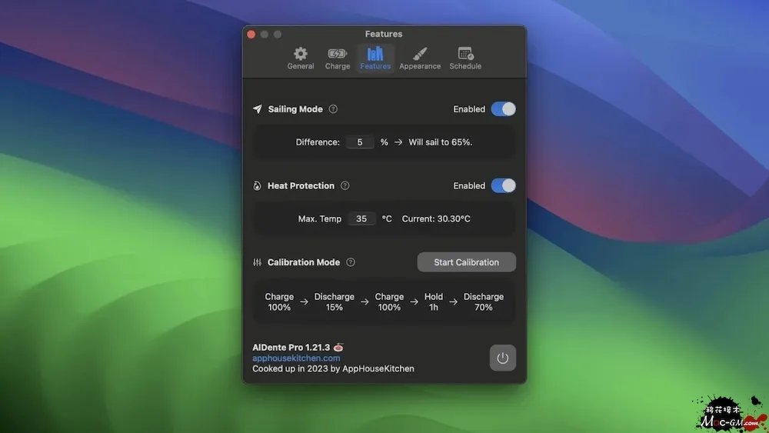Disable the Sailing Mode toggle
Screen dimensions: 769x433
tap(503, 109)
